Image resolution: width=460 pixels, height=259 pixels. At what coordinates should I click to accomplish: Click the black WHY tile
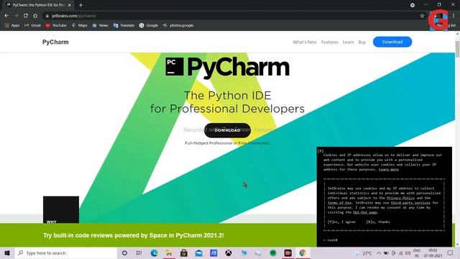(61, 209)
